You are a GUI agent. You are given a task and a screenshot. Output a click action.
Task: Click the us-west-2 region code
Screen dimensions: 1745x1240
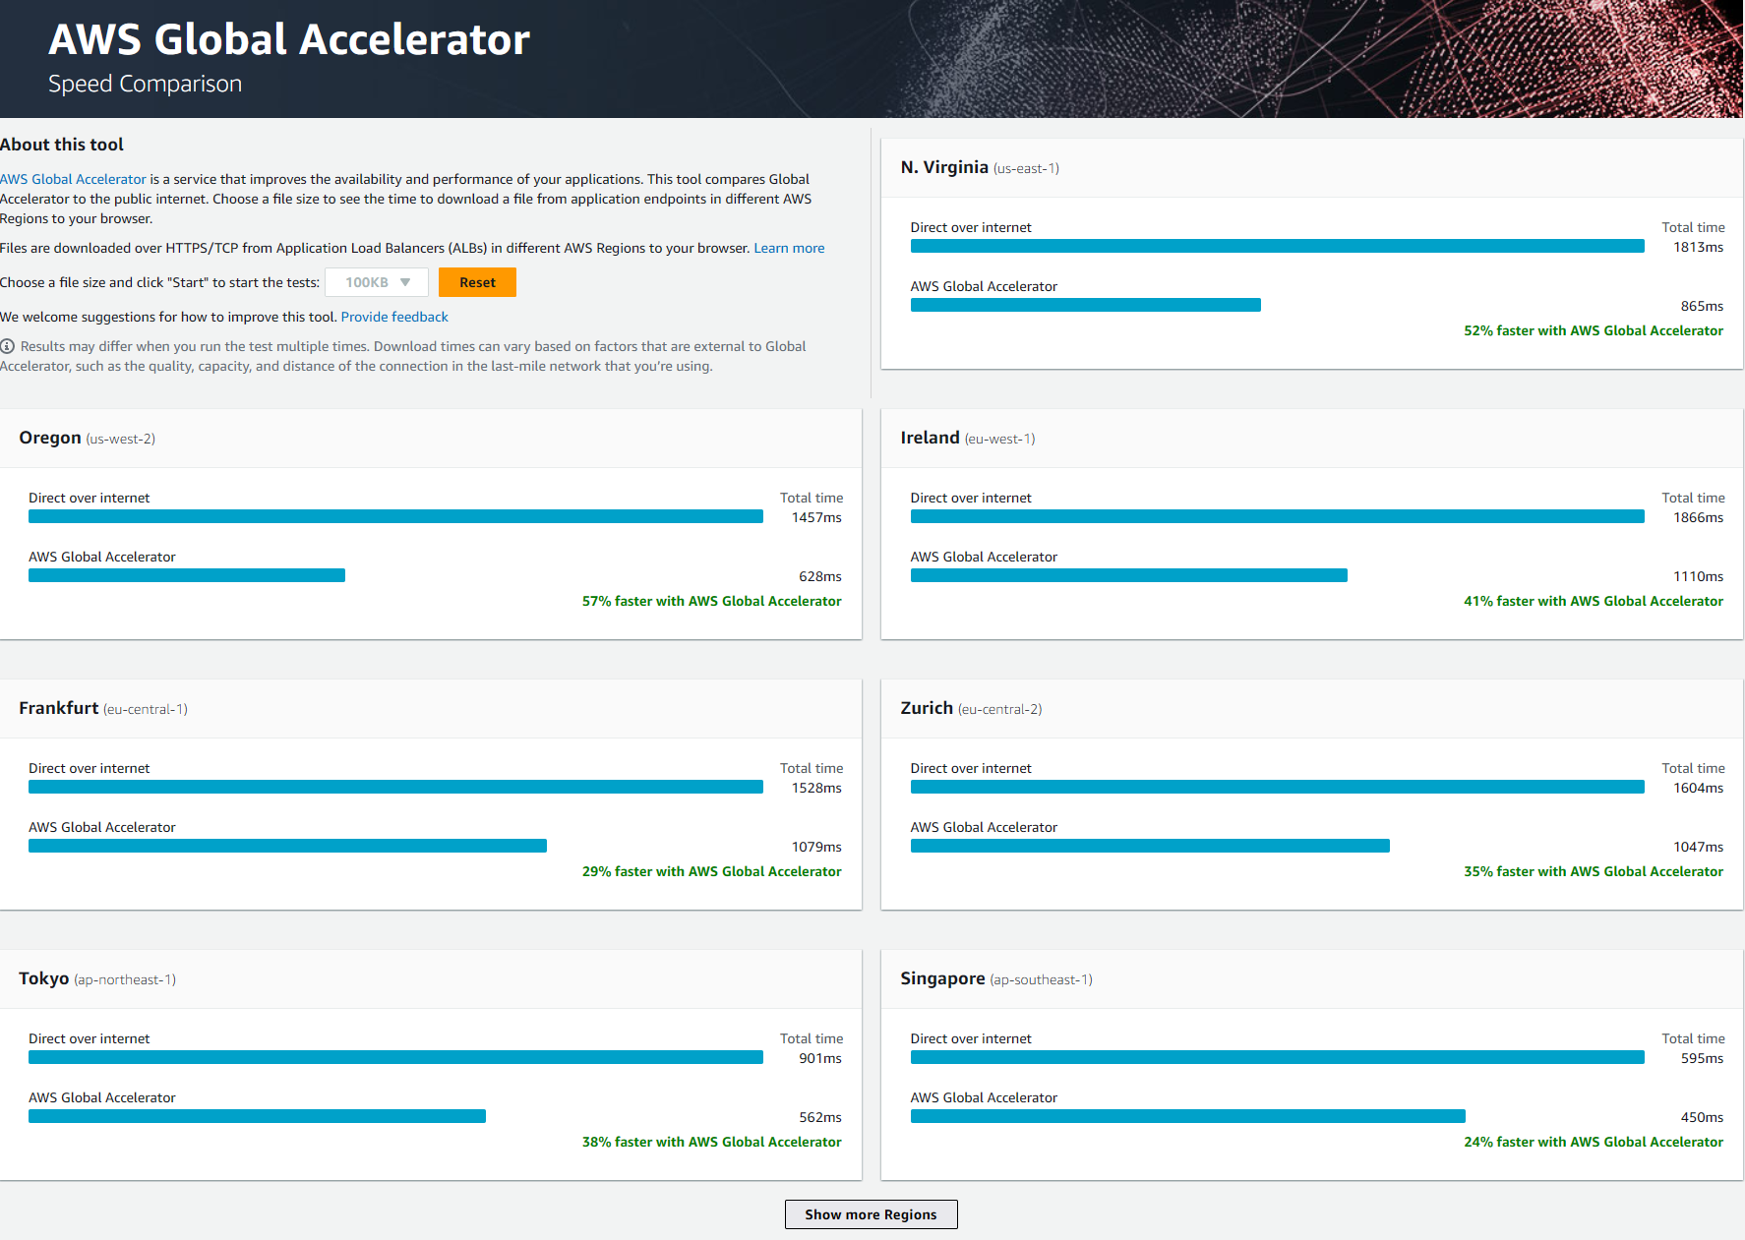[121, 439]
